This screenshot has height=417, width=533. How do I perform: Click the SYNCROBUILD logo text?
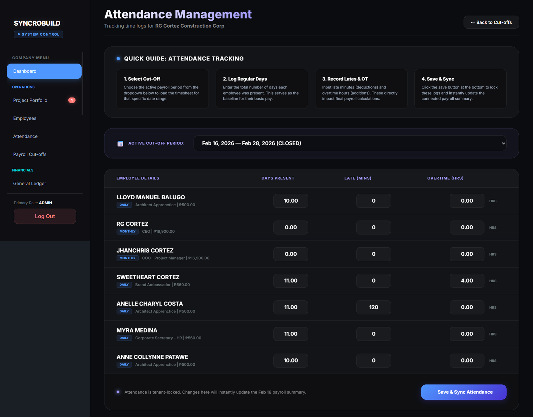click(x=37, y=23)
